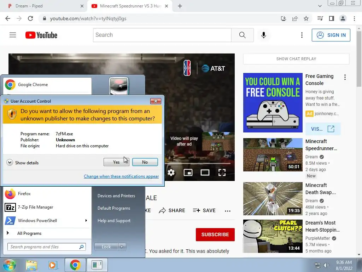Expand shutdown options arrow beside Lock
The width and height of the screenshot is (362, 272).
coord(122,247)
